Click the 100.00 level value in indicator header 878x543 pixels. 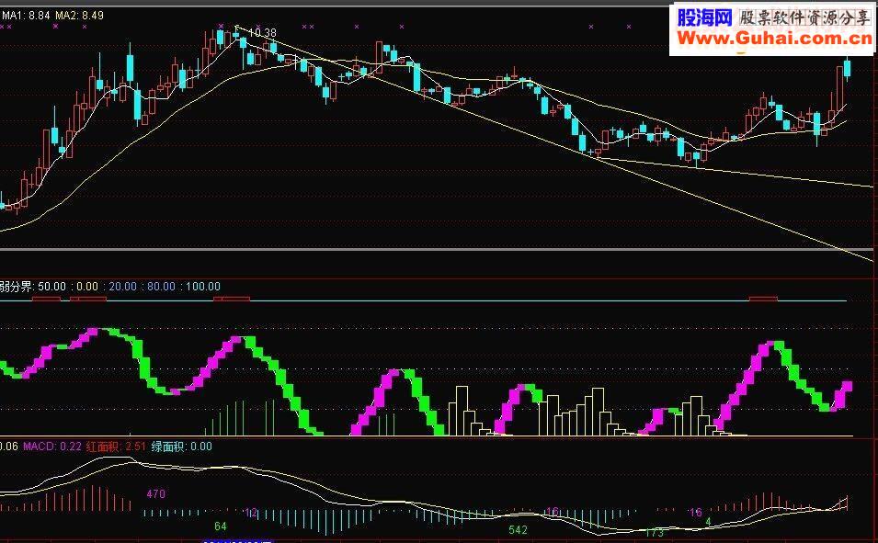coord(202,286)
